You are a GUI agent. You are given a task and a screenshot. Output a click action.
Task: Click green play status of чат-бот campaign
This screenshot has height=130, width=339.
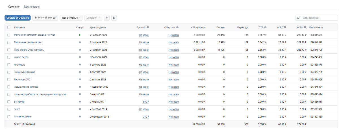click(x=80, y=35)
